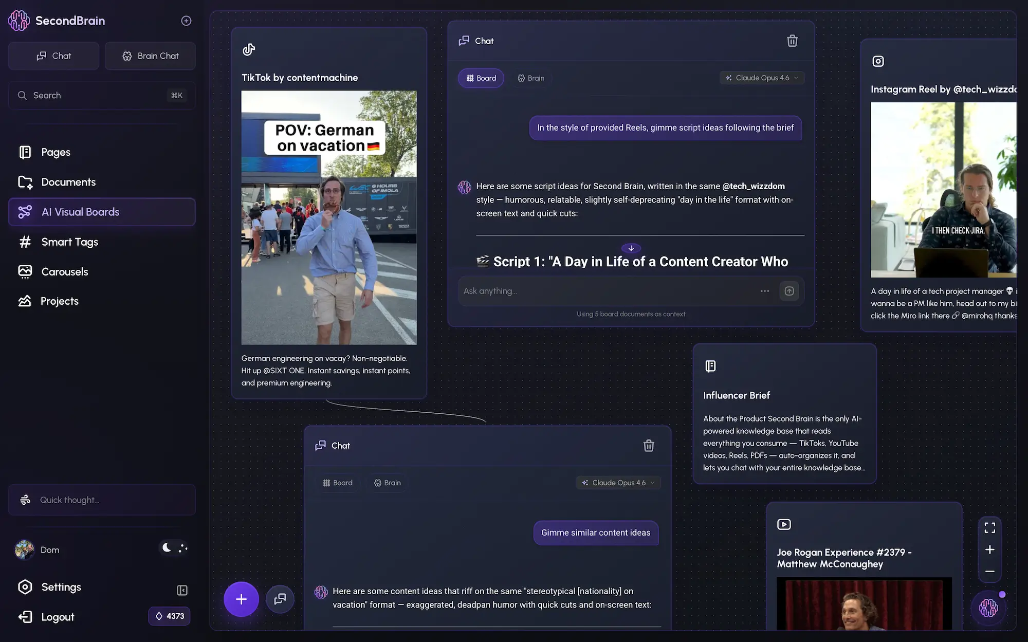The image size is (1028, 642).
Task: Select Board mode in the top Chat
Action: [481, 78]
